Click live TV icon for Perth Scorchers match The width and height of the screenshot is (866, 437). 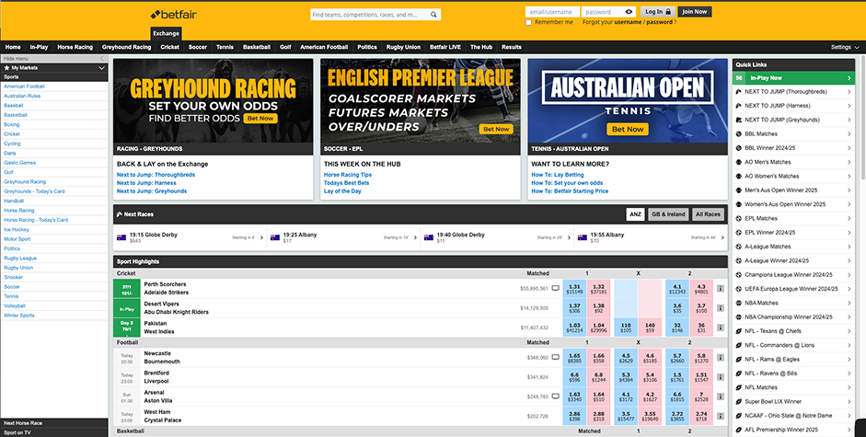pos(555,288)
